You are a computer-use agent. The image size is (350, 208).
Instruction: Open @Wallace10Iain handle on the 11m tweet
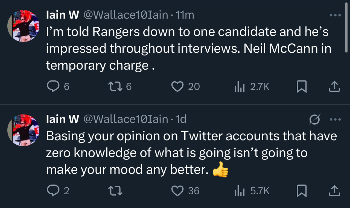pyautogui.click(x=126, y=15)
